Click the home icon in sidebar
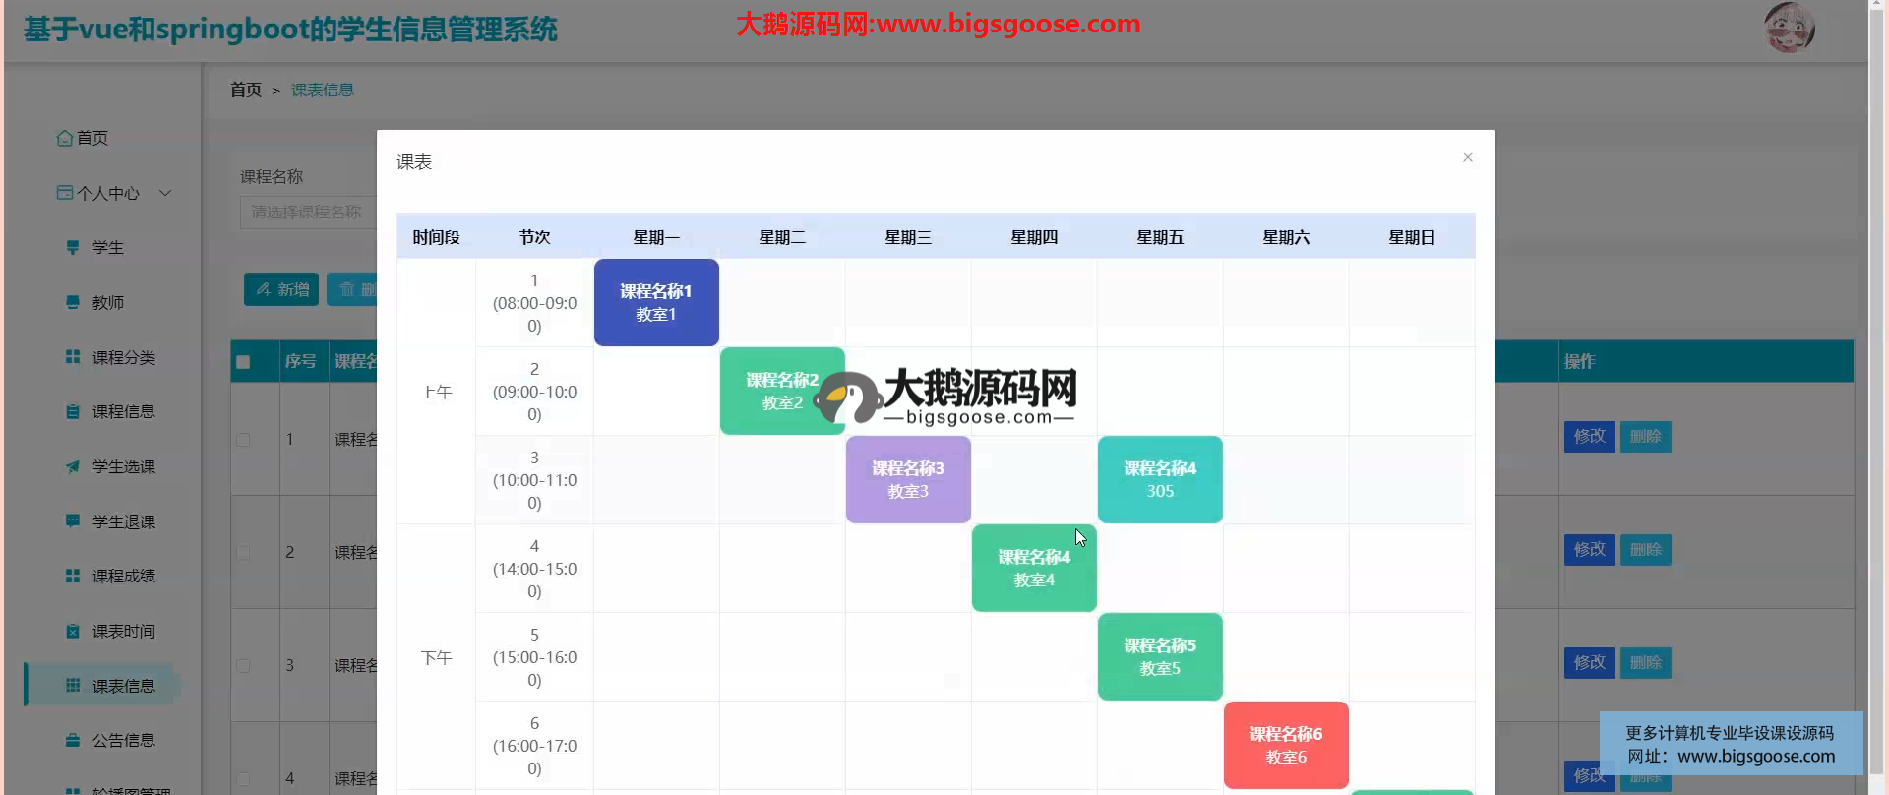The height and width of the screenshot is (795, 1889). coord(65,138)
